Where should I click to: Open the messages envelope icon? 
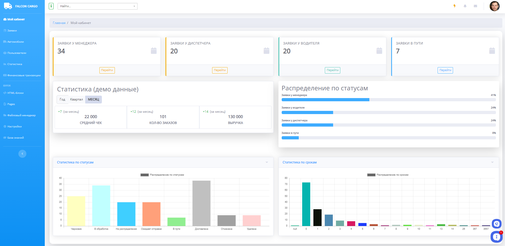click(475, 6)
